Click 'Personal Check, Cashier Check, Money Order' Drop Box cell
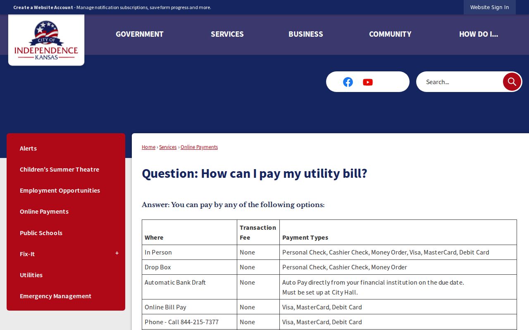Screen dimensions: 529x330 pyautogui.click(x=398, y=267)
